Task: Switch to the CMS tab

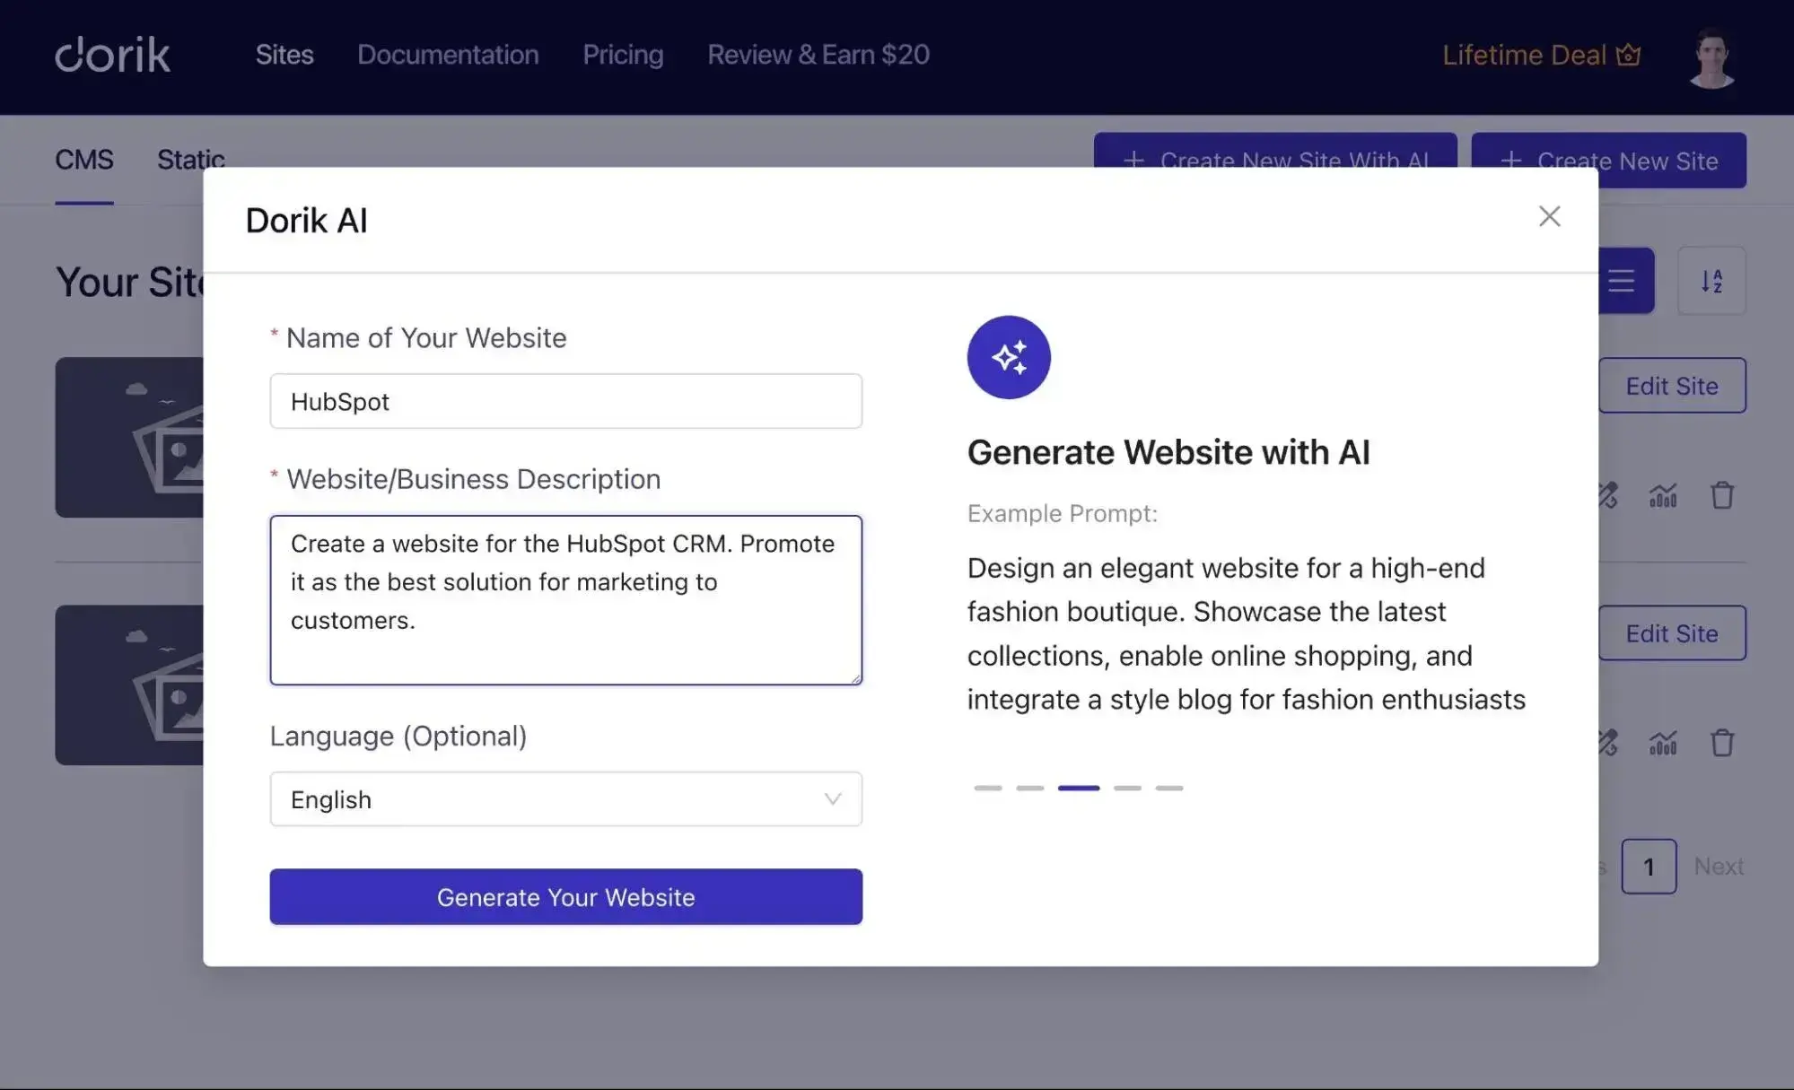Action: [x=83, y=160]
